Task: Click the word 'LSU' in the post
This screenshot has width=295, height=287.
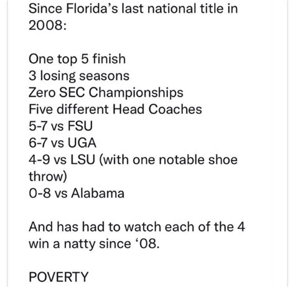Action: tap(83, 160)
